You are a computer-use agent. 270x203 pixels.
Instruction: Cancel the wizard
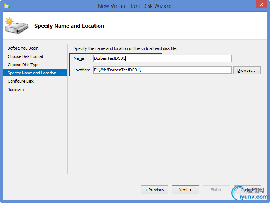click(x=247, y=190)
